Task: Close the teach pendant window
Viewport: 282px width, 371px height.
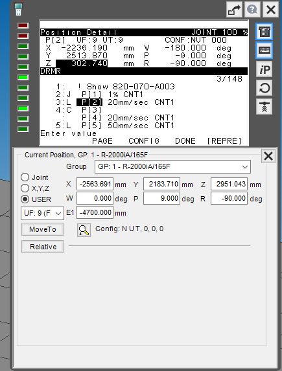Action: coord(270,10)
